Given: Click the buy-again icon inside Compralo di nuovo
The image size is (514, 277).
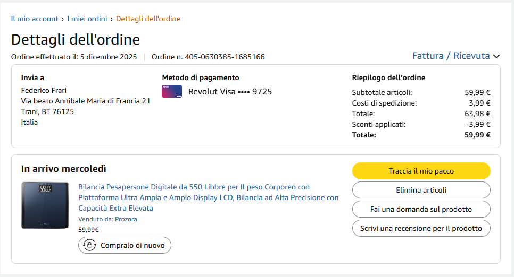Looking at the screenshot, I should [x=89, y=245].
